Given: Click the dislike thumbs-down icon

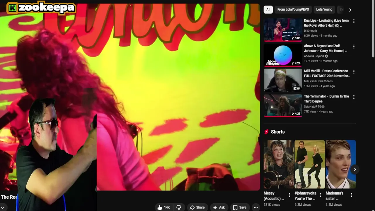Looking at the screenshot, I should click(179, 207).
